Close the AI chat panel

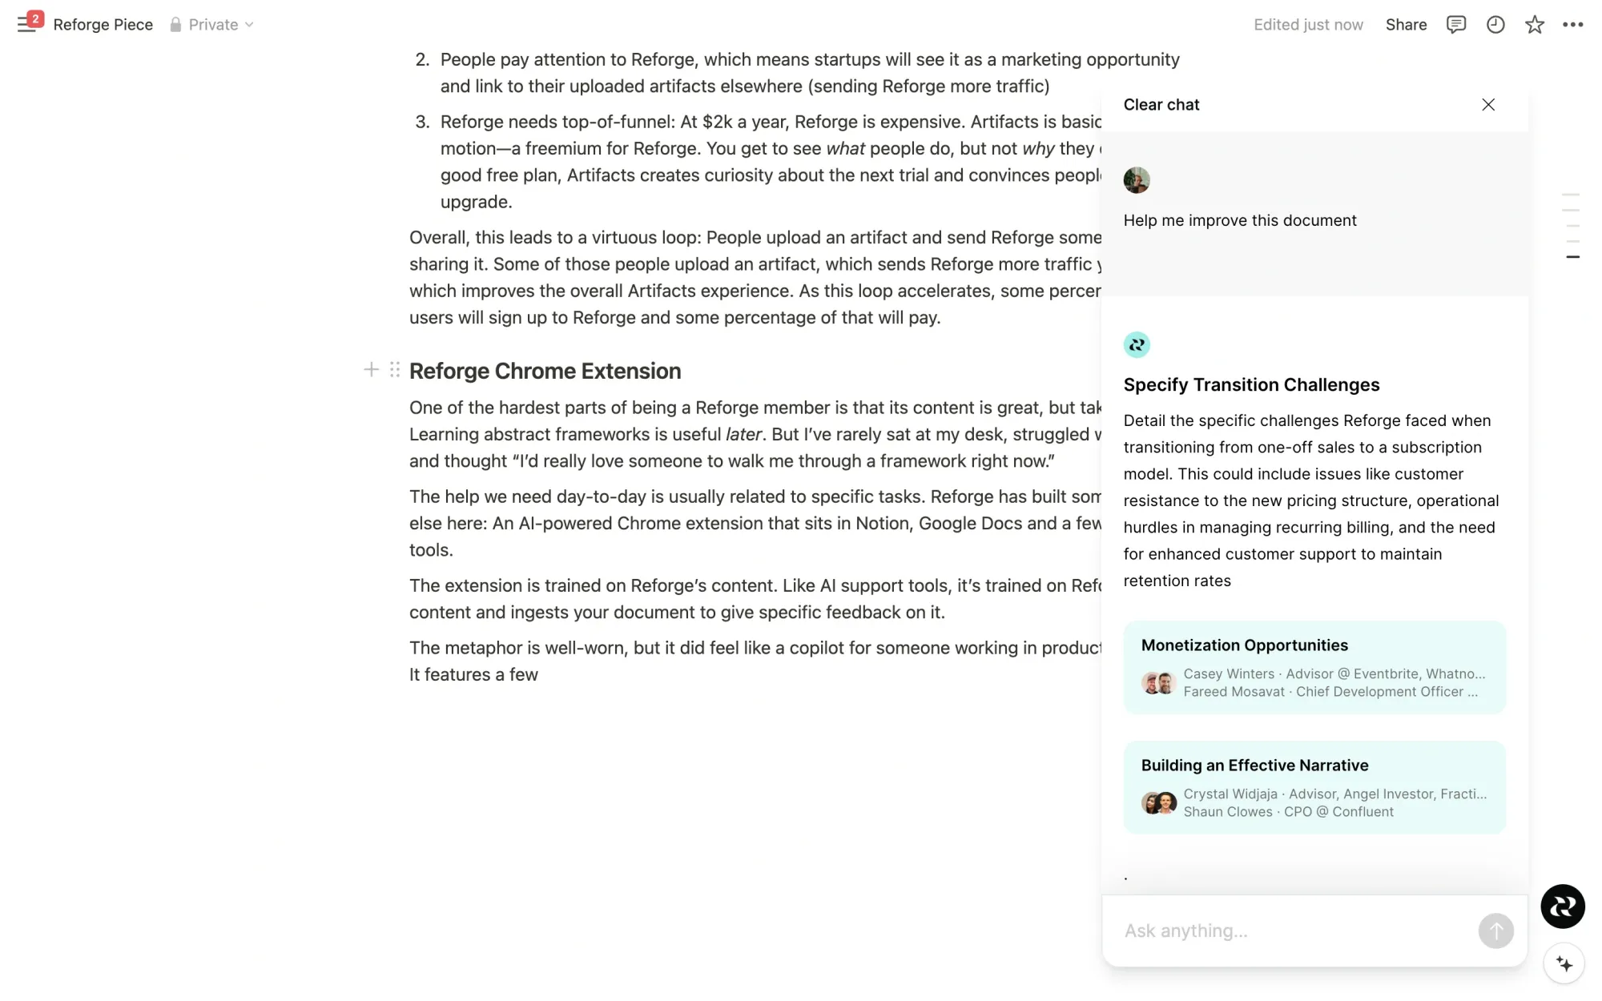point(1489,105)
